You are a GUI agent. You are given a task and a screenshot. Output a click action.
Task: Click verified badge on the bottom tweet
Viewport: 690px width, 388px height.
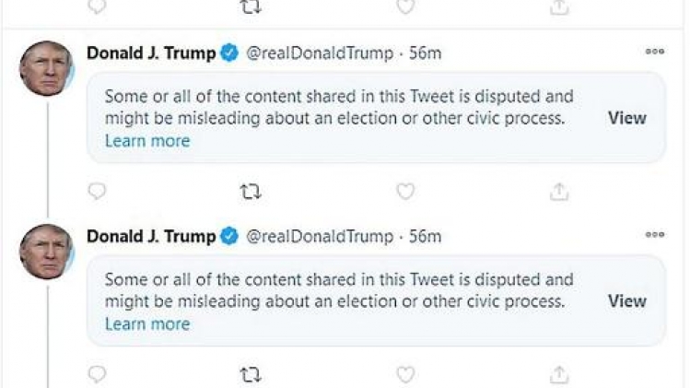228,237
